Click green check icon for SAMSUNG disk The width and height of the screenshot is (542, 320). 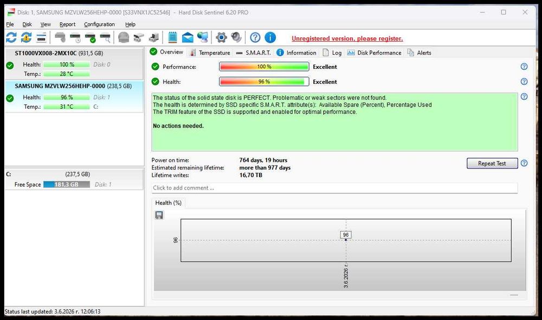(x=10, y=98)
